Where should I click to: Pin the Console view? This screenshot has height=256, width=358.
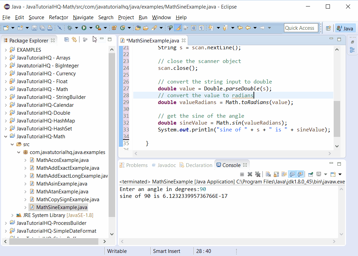[x=311, y=174]
